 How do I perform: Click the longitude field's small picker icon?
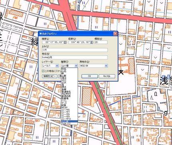pyautogui.click(x=92, y=42)
